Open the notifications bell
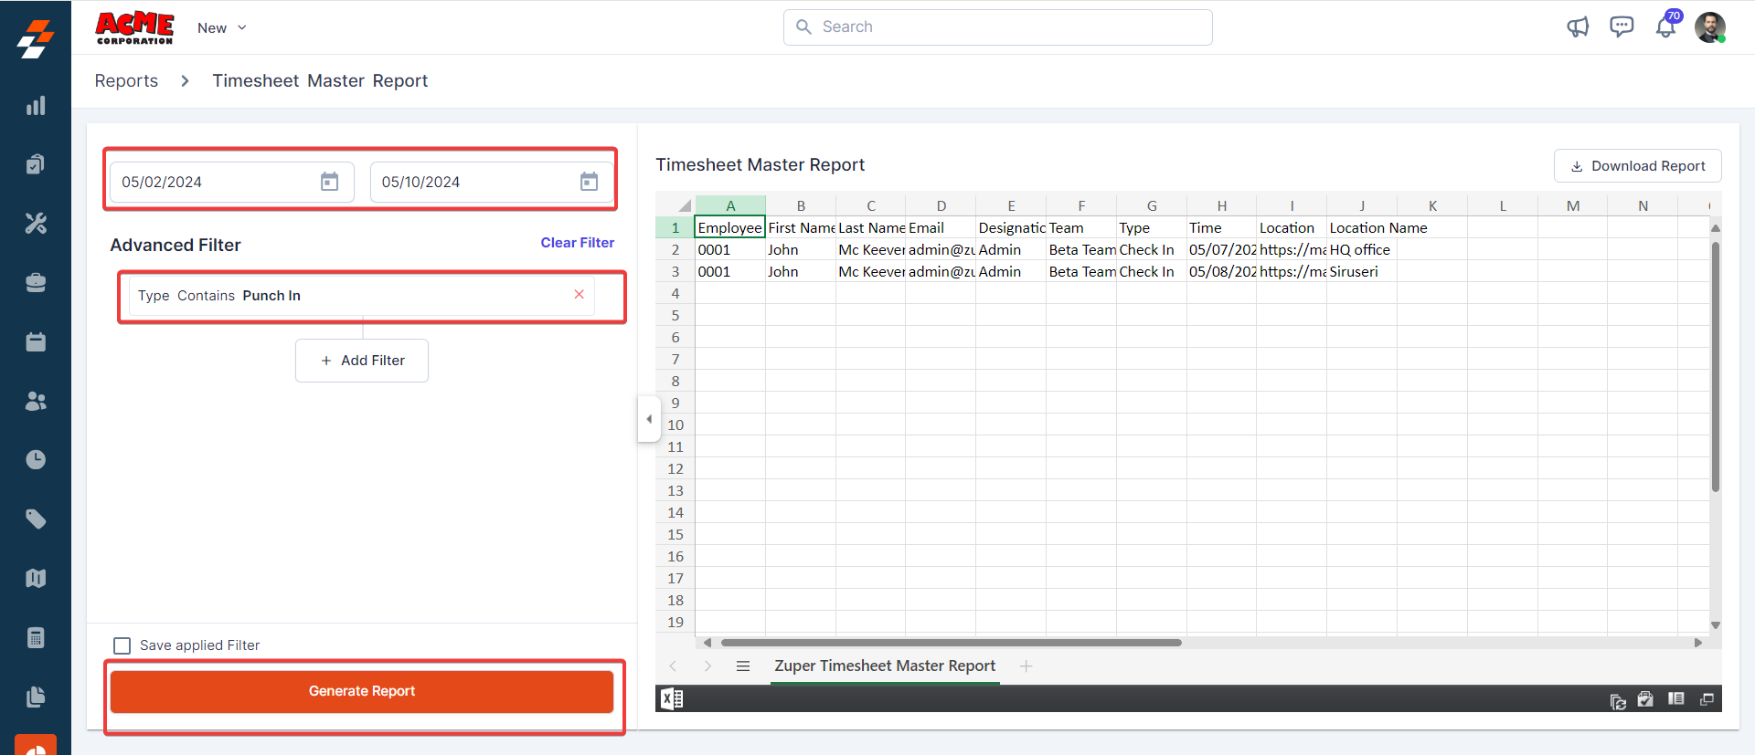This screenshot has width=1755, height=755. (1665, 27)
